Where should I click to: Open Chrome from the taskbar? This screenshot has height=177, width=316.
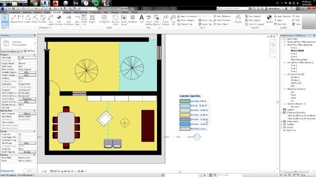(35, 3)
